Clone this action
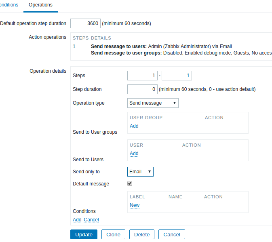 (113, 235)
